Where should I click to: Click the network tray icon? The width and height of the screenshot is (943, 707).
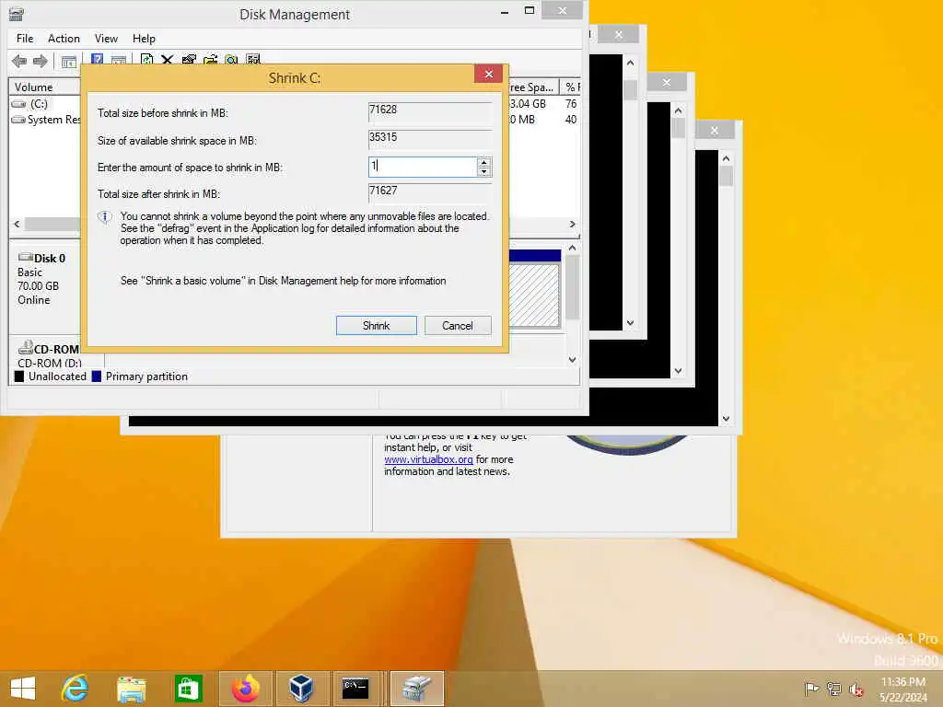(x=834, y=689)
